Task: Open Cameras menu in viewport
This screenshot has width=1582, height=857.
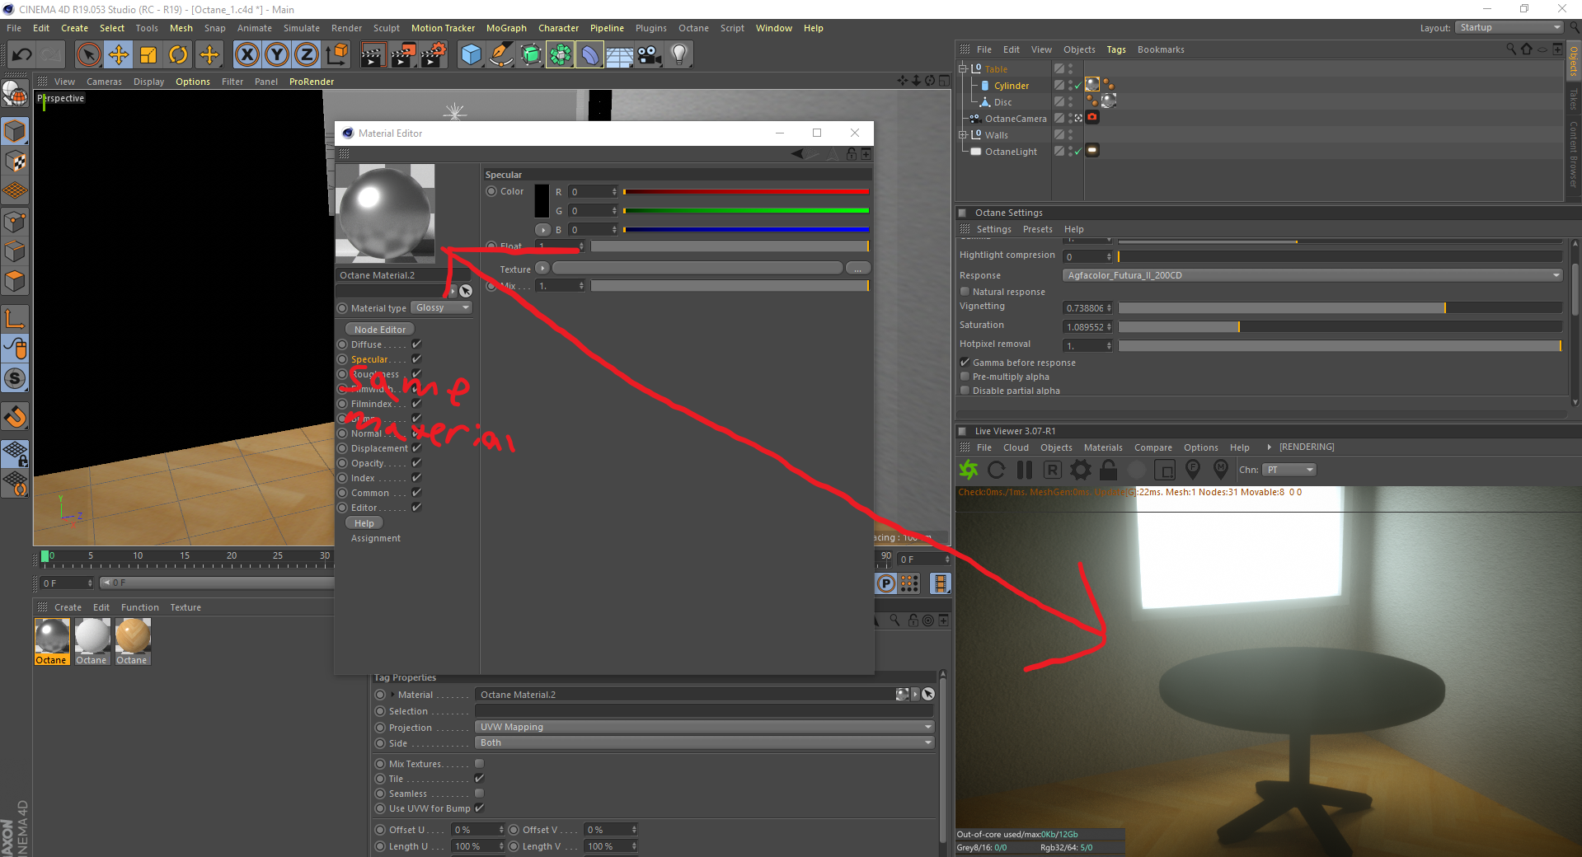Action: [x=104, y=82]
